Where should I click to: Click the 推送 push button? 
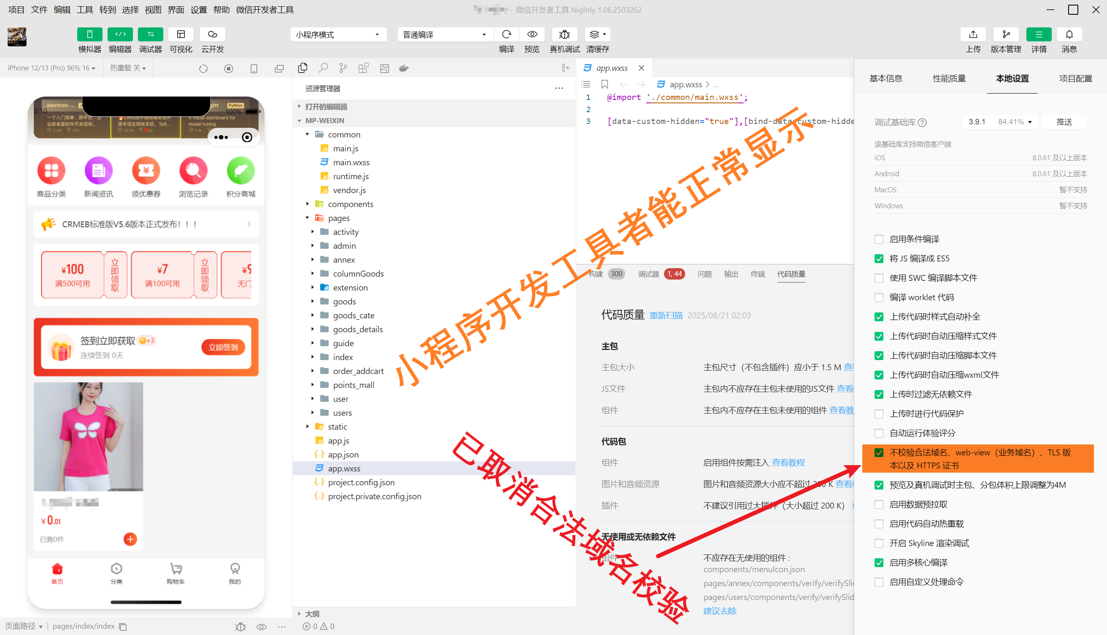coord(1064,122)
